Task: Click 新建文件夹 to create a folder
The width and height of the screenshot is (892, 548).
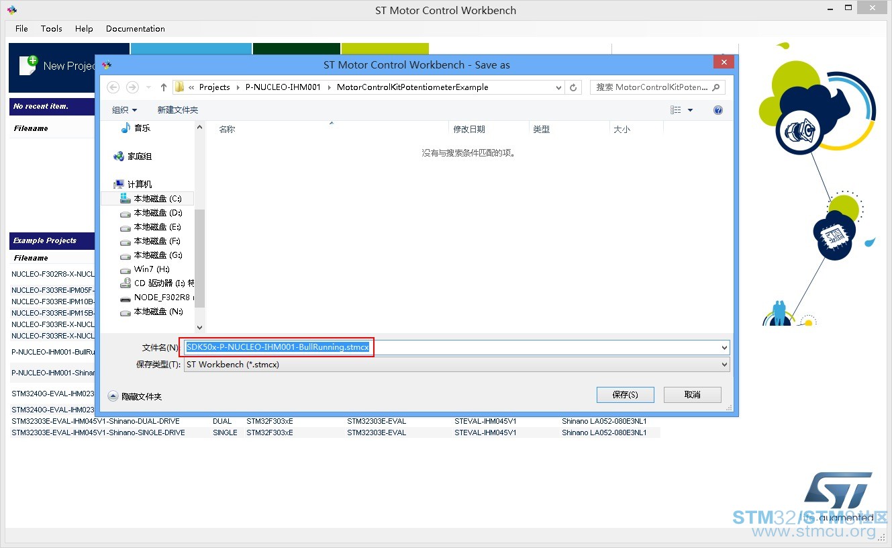Action: 178,110
